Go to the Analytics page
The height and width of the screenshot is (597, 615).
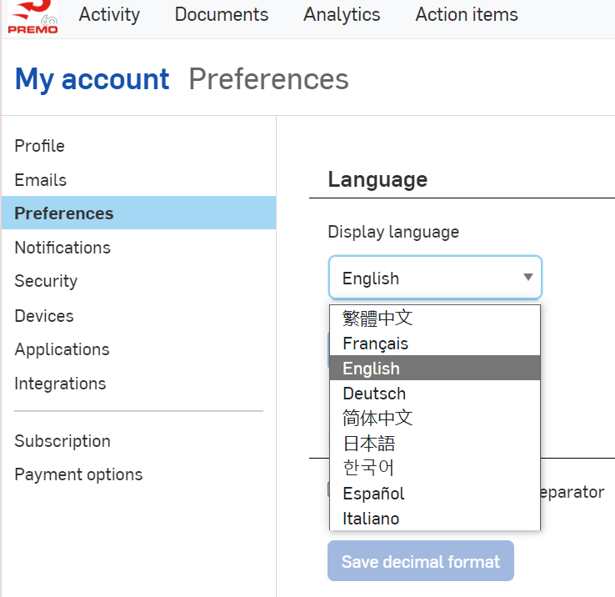pos(342,15)
